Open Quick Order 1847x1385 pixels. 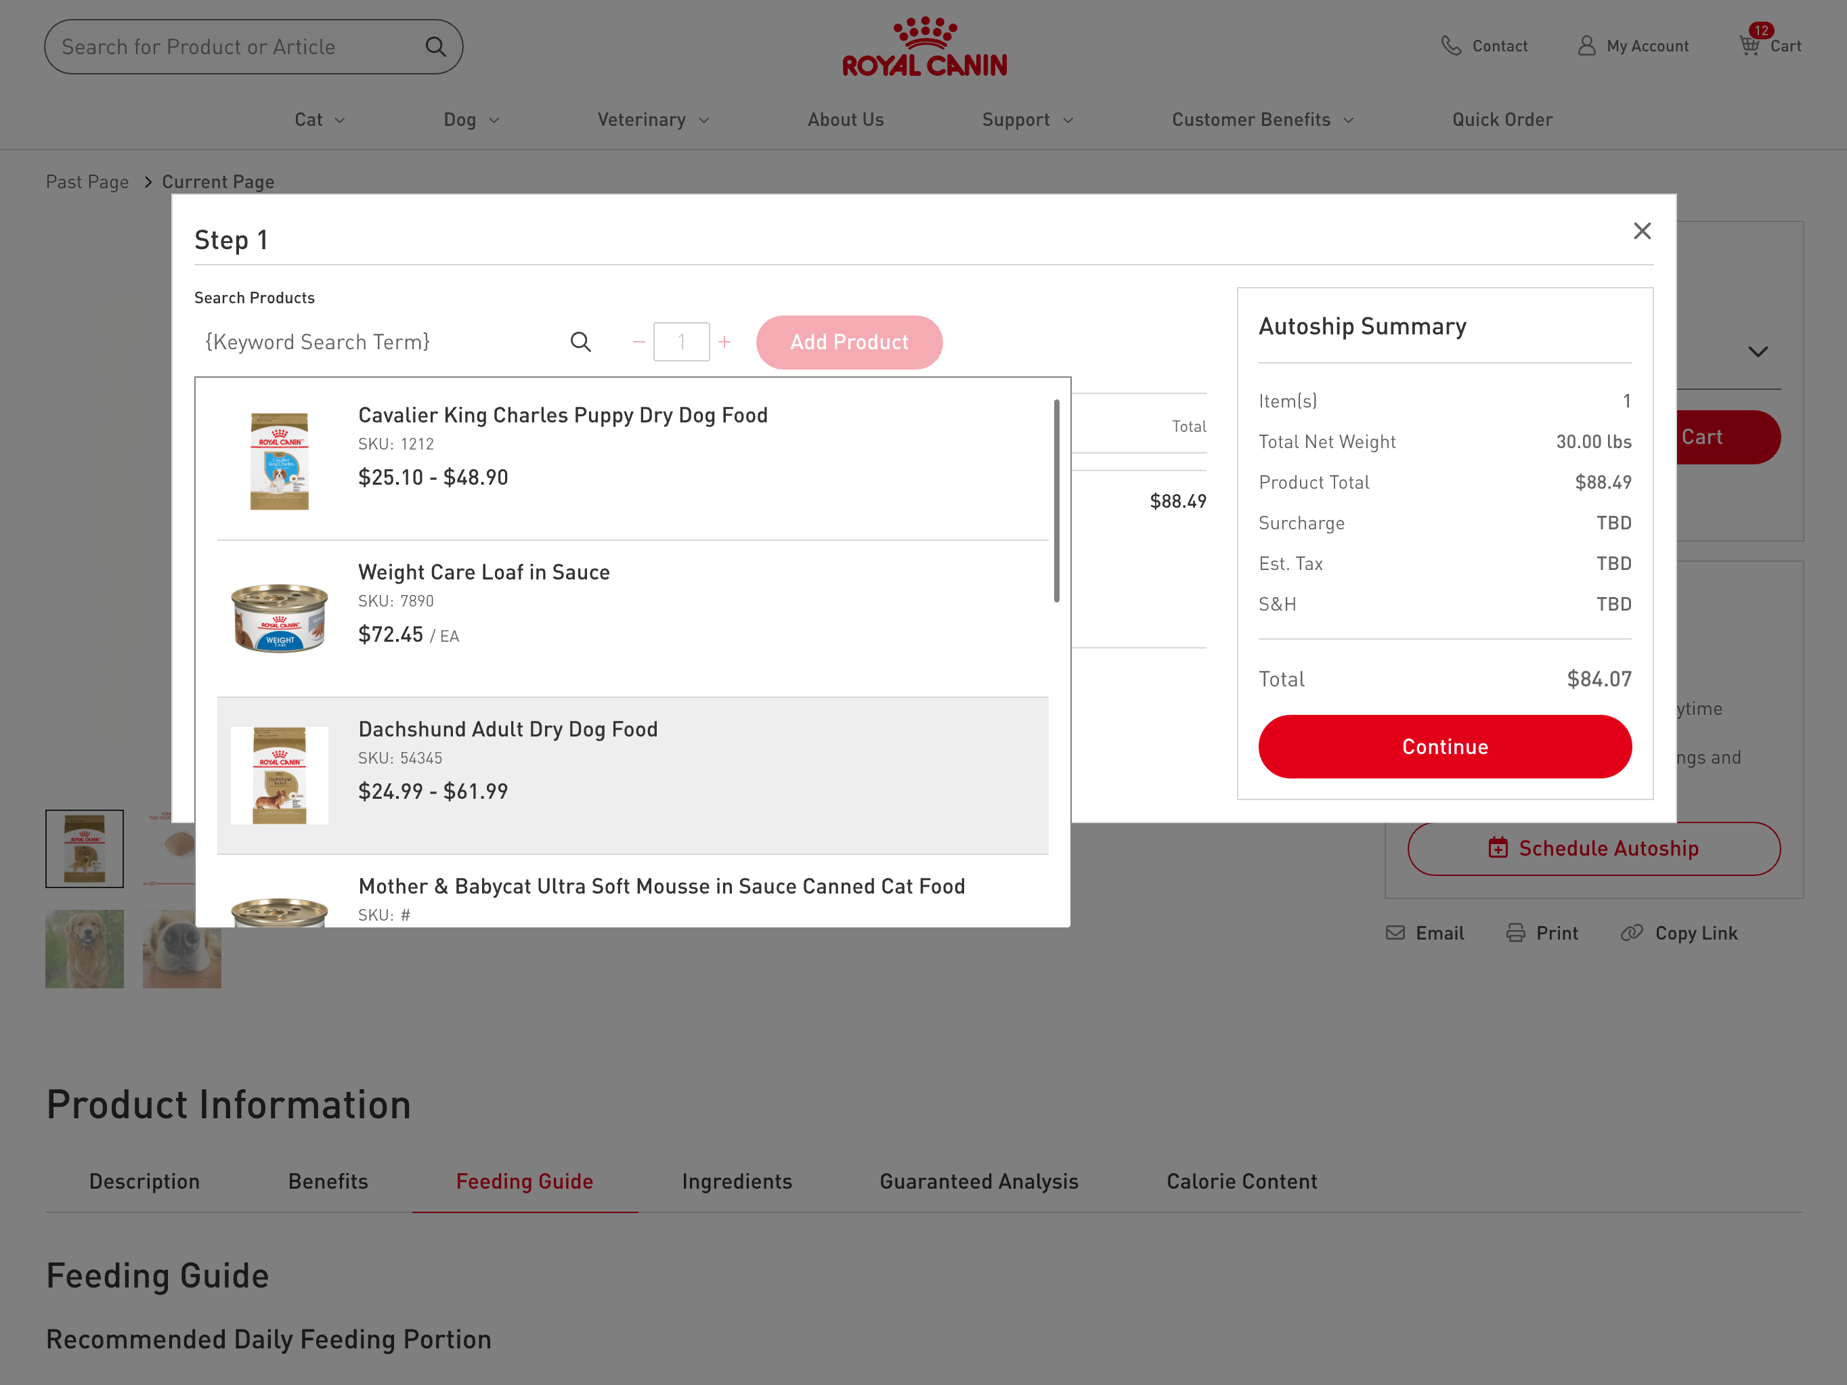pos(1502,119)
